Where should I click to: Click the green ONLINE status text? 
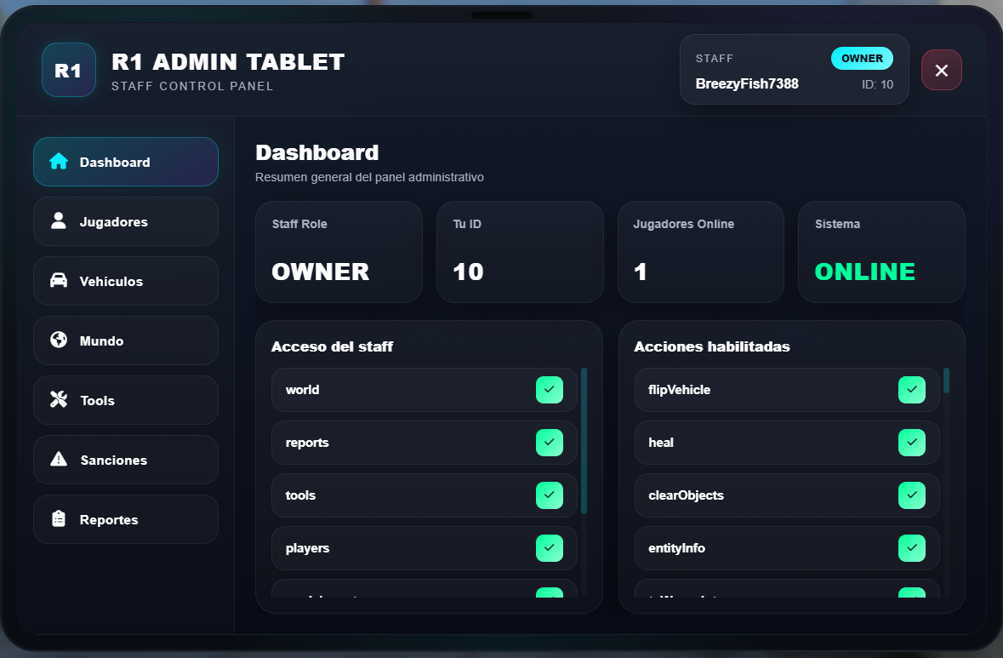point(865,272)
